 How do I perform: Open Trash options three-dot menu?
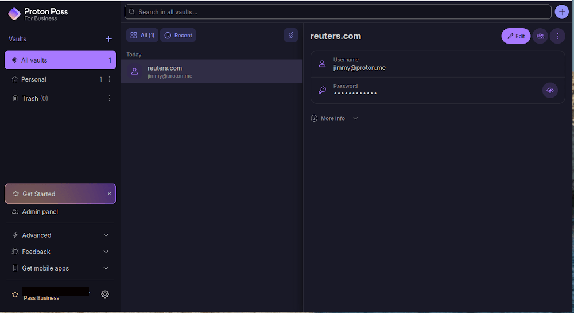[x=110, y=98]
